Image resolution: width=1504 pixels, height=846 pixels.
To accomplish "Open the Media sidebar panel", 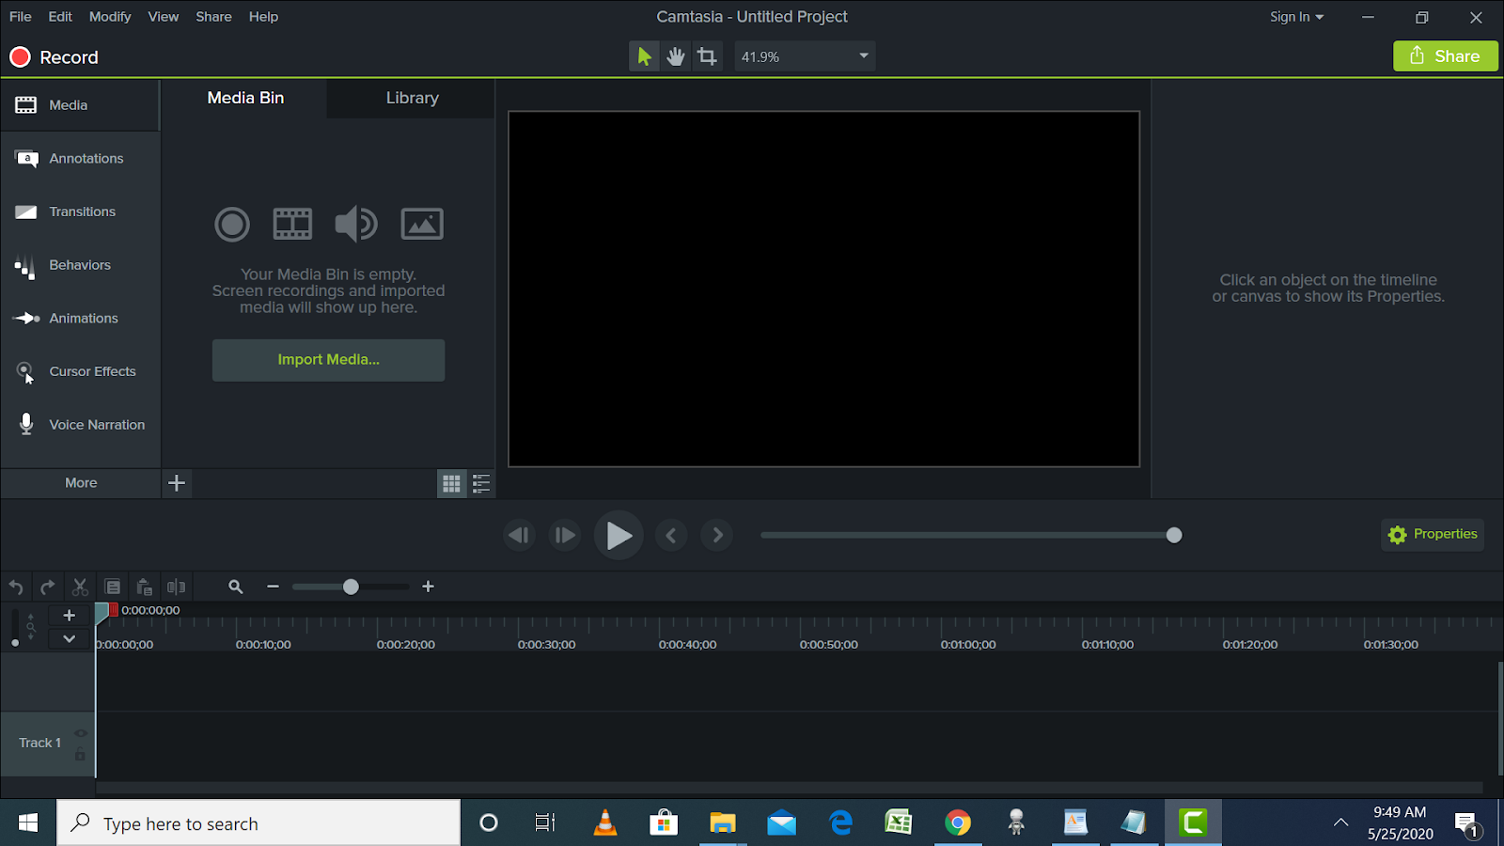I will (80, 105).
